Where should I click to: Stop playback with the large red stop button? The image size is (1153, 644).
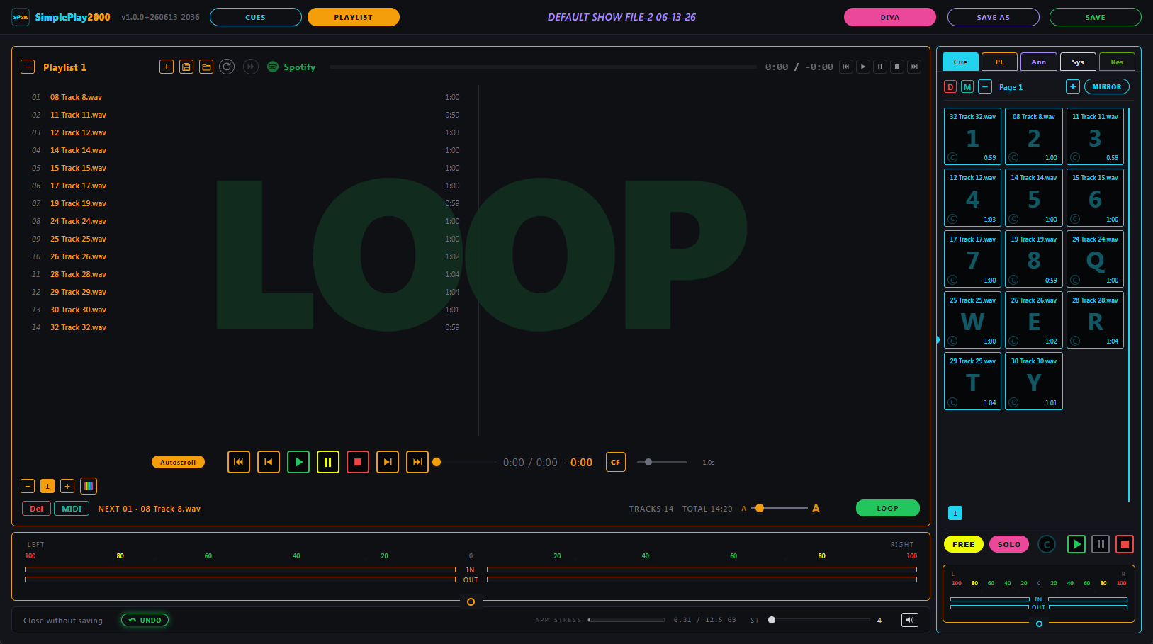[358, 462]
